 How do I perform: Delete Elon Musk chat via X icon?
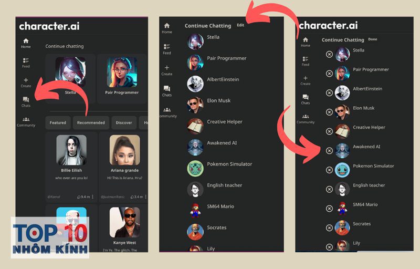pyautogui.click(x=329, y=112)
